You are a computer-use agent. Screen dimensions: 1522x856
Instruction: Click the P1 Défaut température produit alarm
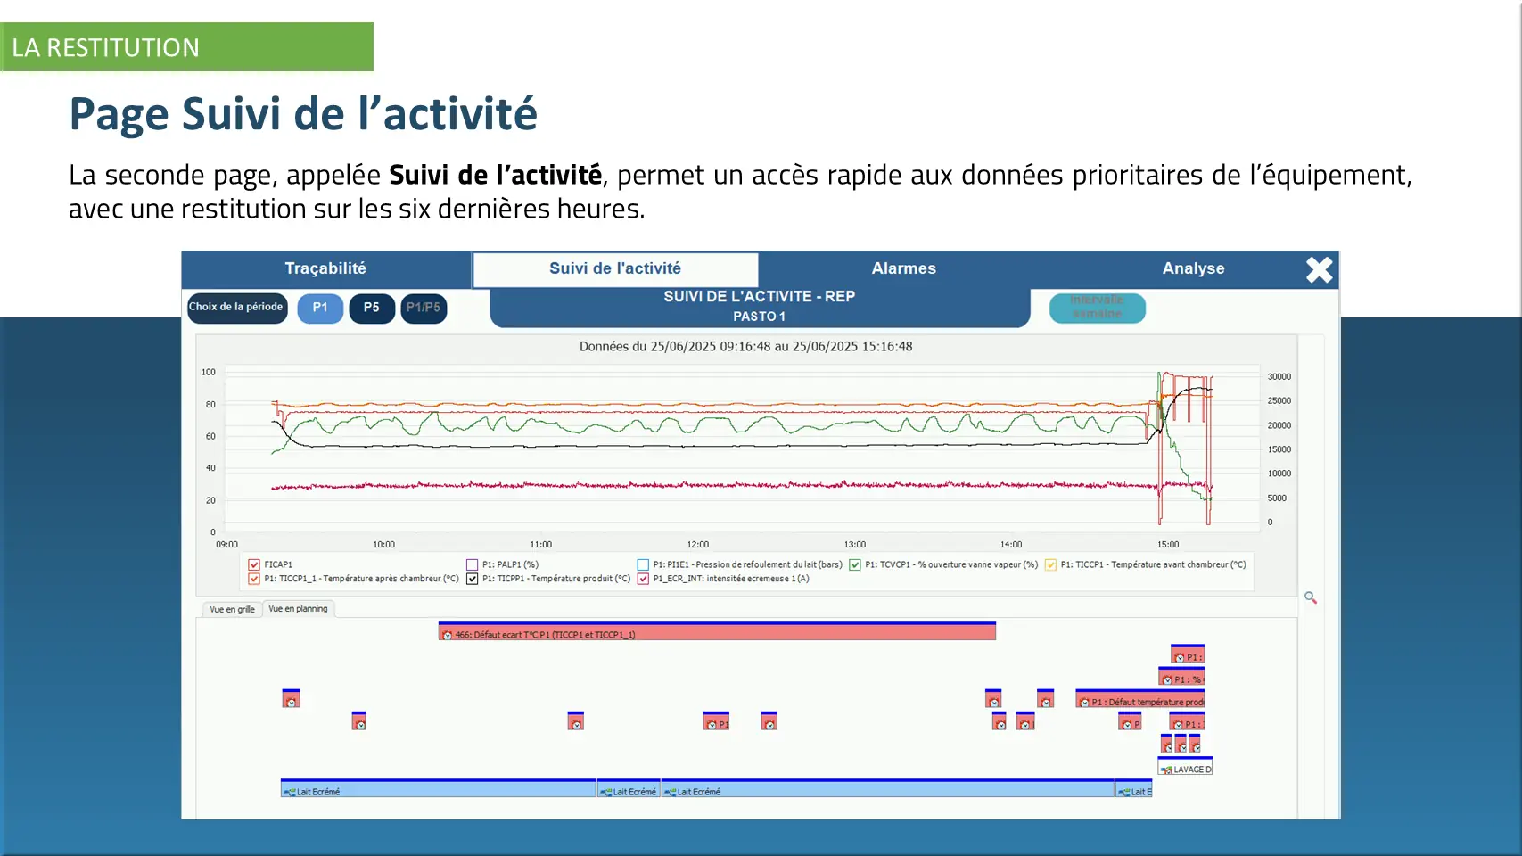coord(1139,701)
